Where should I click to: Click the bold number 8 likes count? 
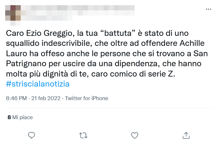click(x=9, y=117)
